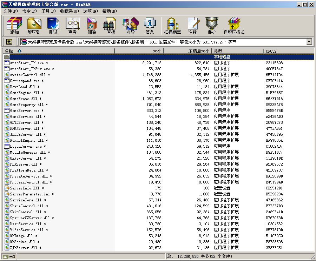Viewport: 316px width, 261px height.
Task: Click the 添加 (Add) toolbar icon
Action: pyautogui.click(x=14, y=26)
